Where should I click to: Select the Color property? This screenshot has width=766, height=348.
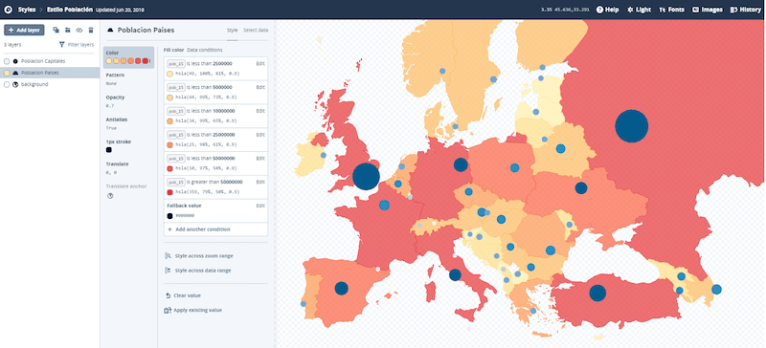click(x=128, y=57)
